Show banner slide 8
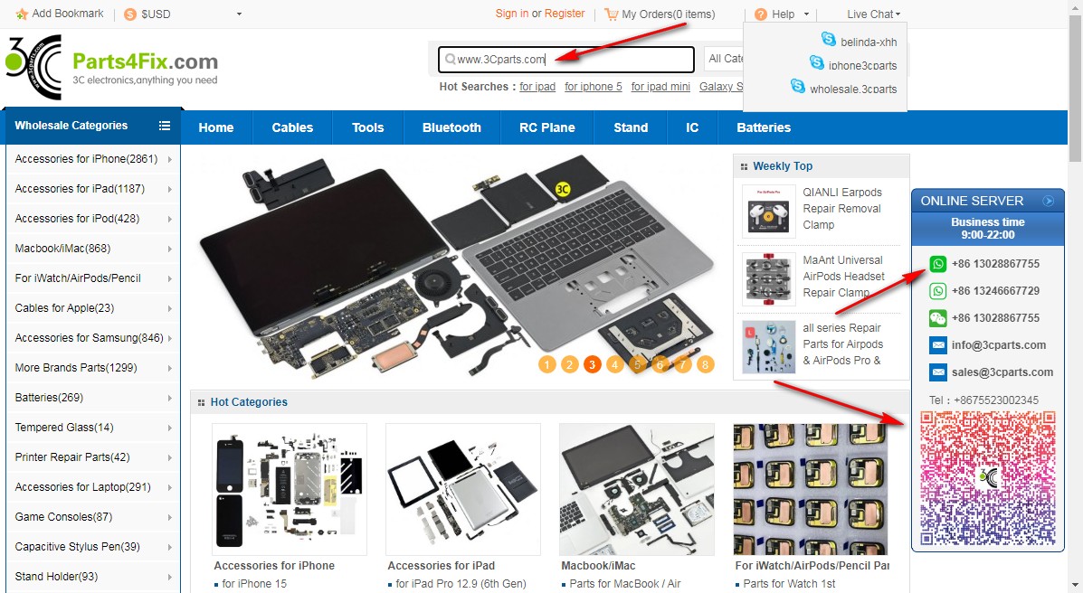 [705, 364]
